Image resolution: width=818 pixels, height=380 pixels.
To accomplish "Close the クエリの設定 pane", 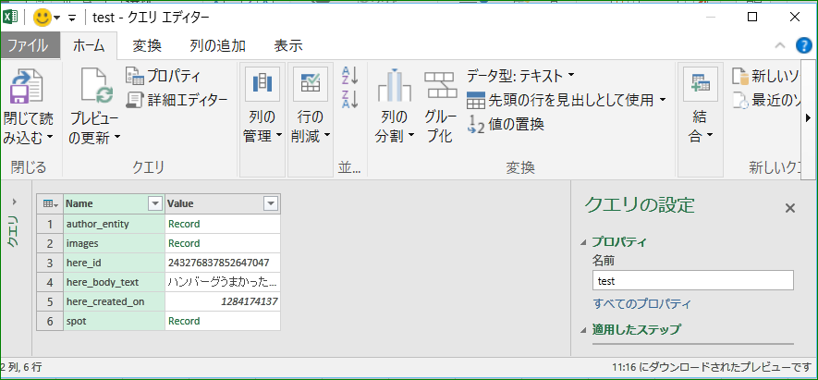I will (x=790, y=208).
